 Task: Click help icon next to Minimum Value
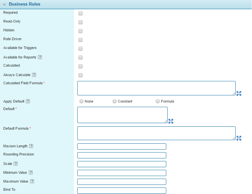31,172
